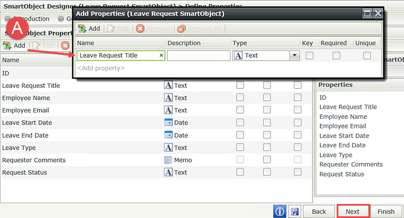Viewport: 404px width, 218px height.
Task: Click the Leave Request Title name field
Action: (121, 55)
